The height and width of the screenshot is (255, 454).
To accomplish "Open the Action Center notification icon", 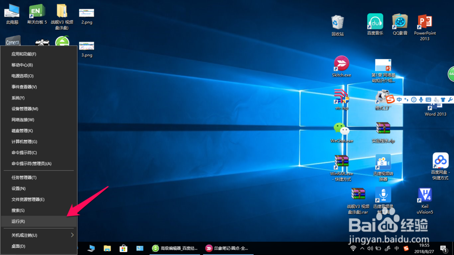I will (444, 249).
